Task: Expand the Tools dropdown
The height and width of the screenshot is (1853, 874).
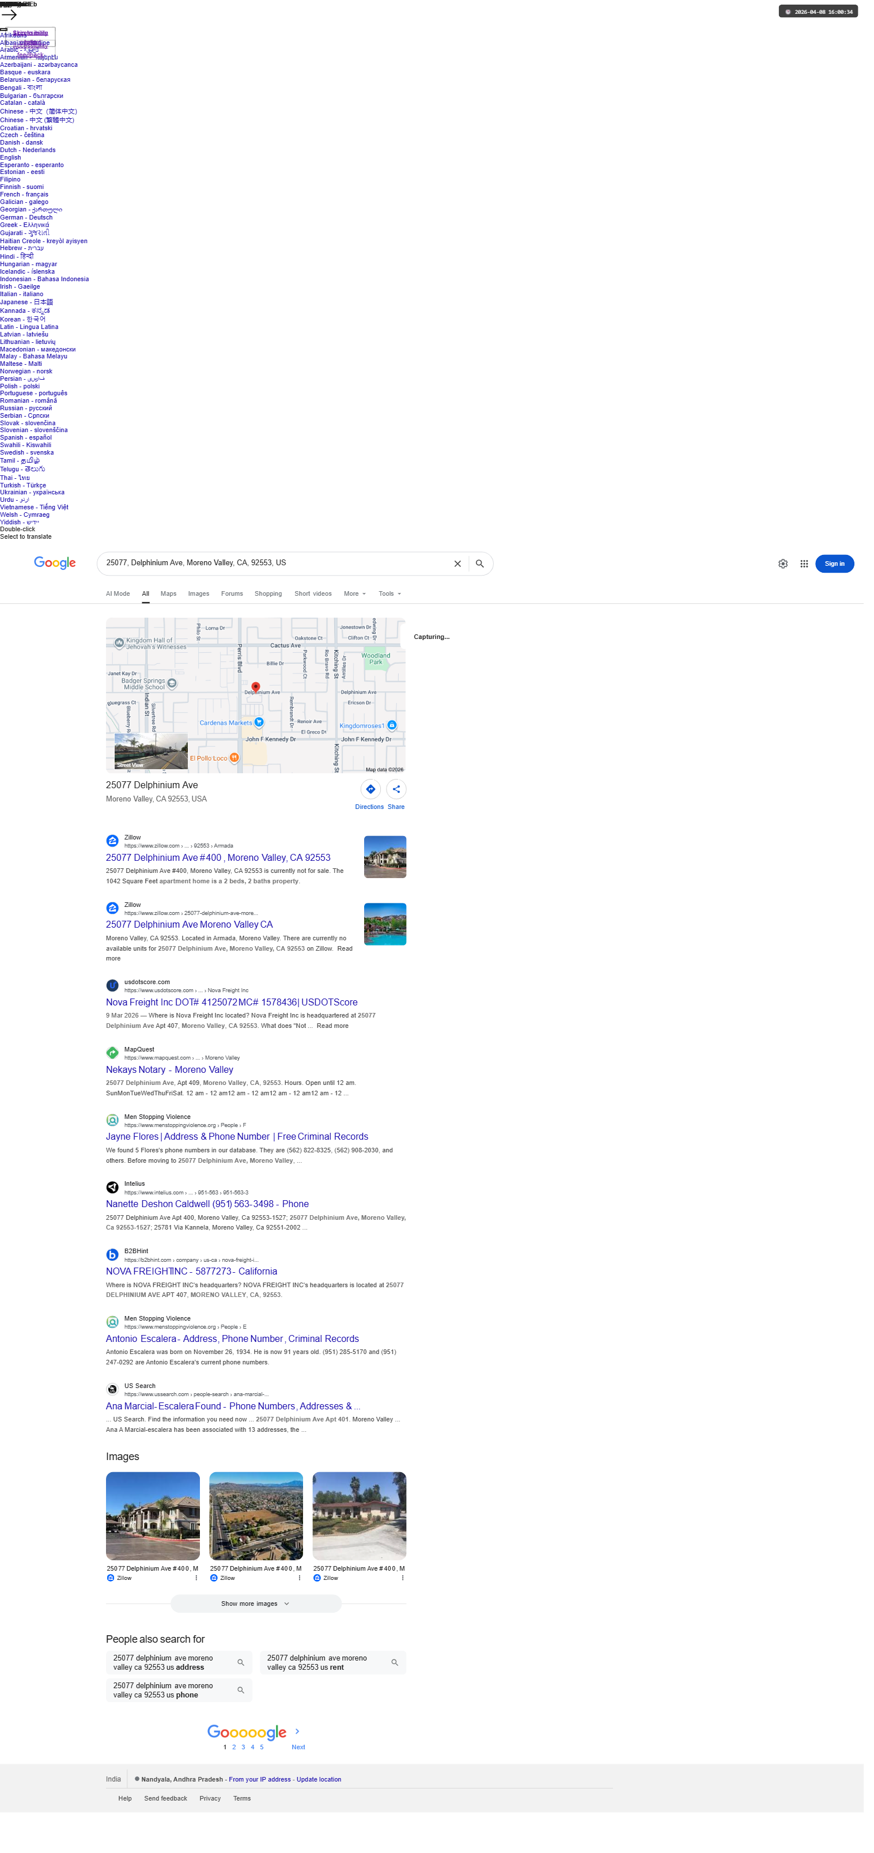Action: [390, 593]
